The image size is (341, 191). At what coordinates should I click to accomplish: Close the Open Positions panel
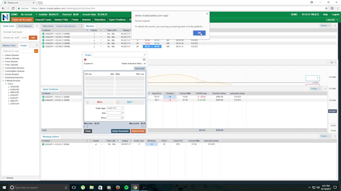click(x=325, y=89)
